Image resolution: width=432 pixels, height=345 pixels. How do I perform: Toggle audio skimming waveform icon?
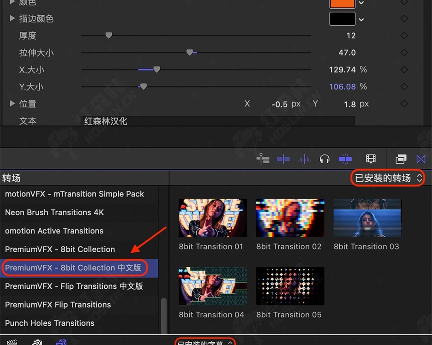point(304,159)
